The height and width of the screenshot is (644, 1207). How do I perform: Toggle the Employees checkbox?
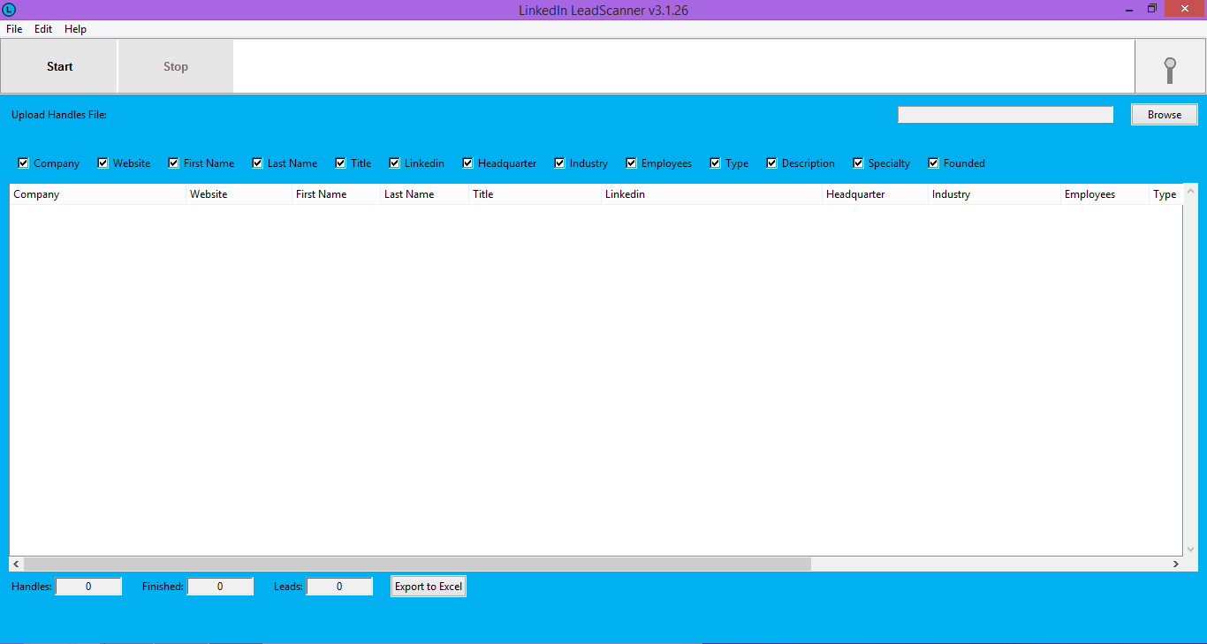(632, 163)
